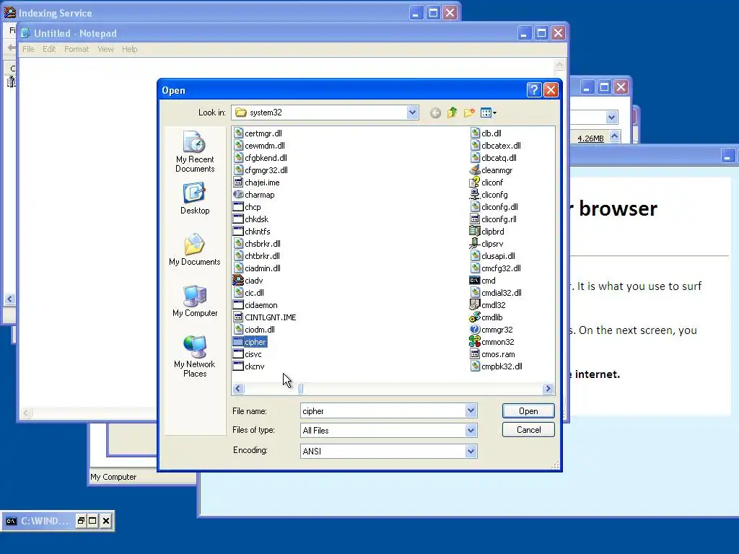Screen dimensions: 739x554
Task: Select certmgr.dll in the list
Action: 258,133
